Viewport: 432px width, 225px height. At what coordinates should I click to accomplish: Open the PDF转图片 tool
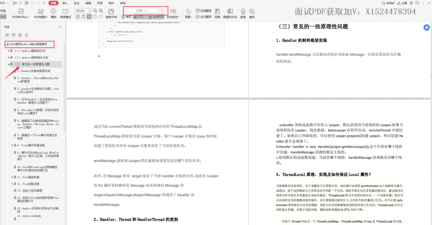point(40,13)
